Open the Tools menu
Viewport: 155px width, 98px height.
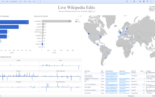(x=25, y=1)
